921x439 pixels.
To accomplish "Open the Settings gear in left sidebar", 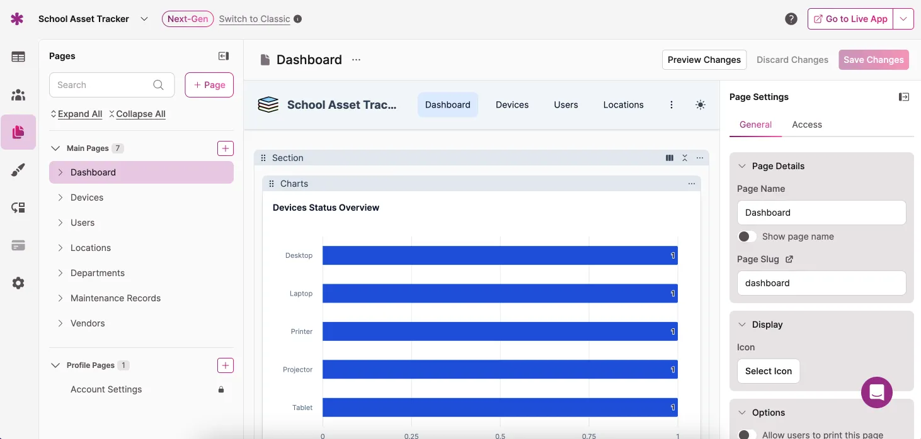I will coord(18,284).
